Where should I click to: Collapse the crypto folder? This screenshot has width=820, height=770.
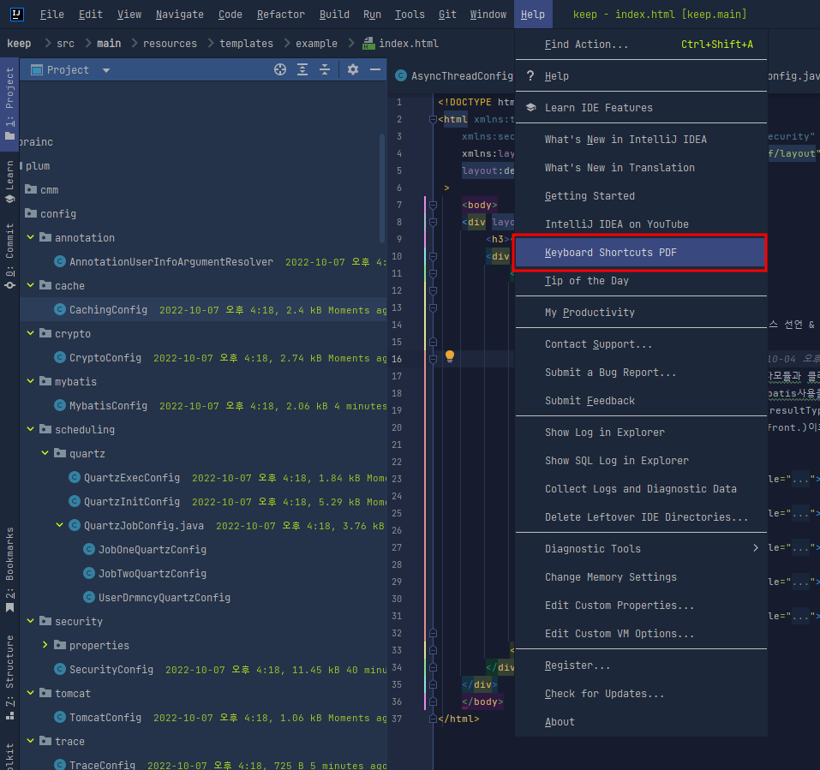30,333
